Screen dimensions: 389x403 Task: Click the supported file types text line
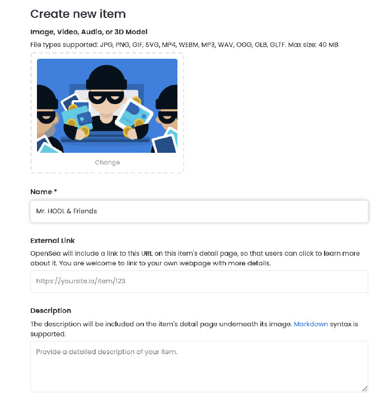(184, 44)
